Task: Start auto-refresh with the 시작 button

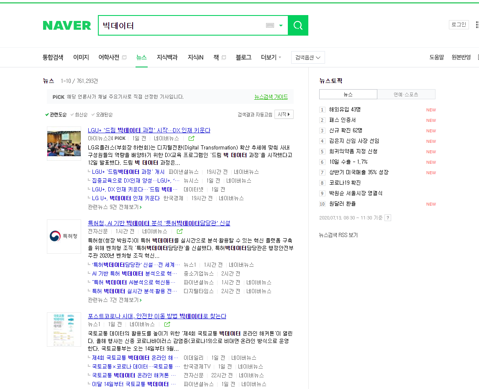Action: point(284,114)
